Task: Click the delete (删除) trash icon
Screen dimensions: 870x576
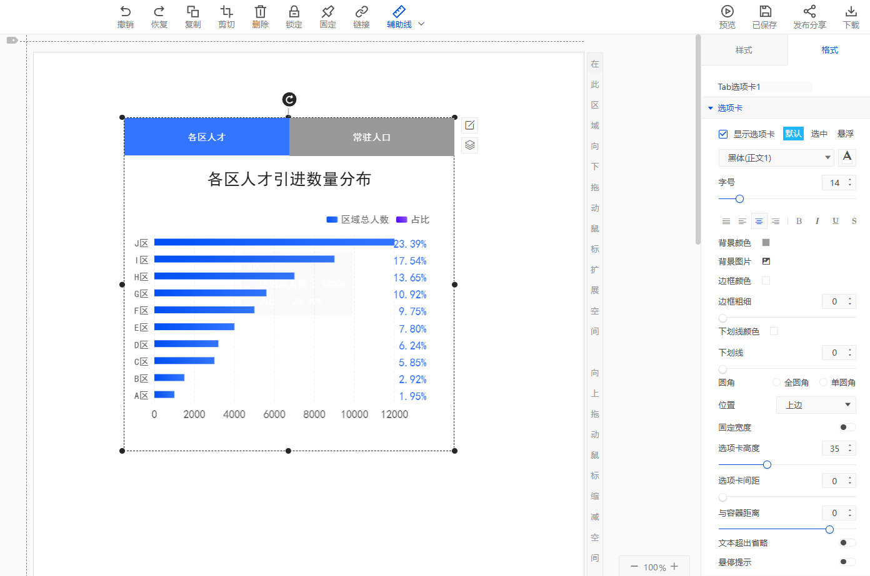Action: tap(260, 12)
